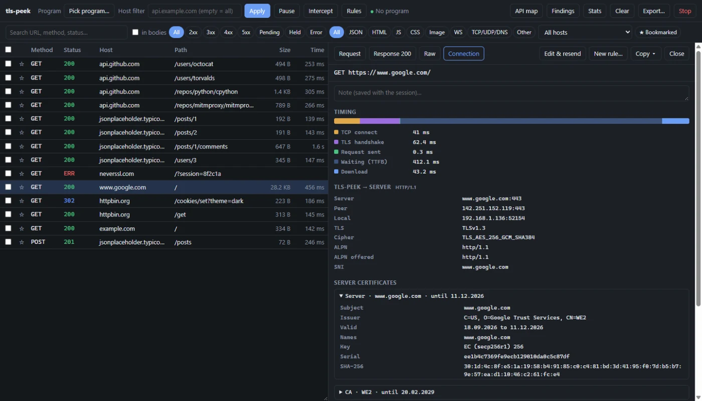Sort by the Size column header

[x=285, y=50]
